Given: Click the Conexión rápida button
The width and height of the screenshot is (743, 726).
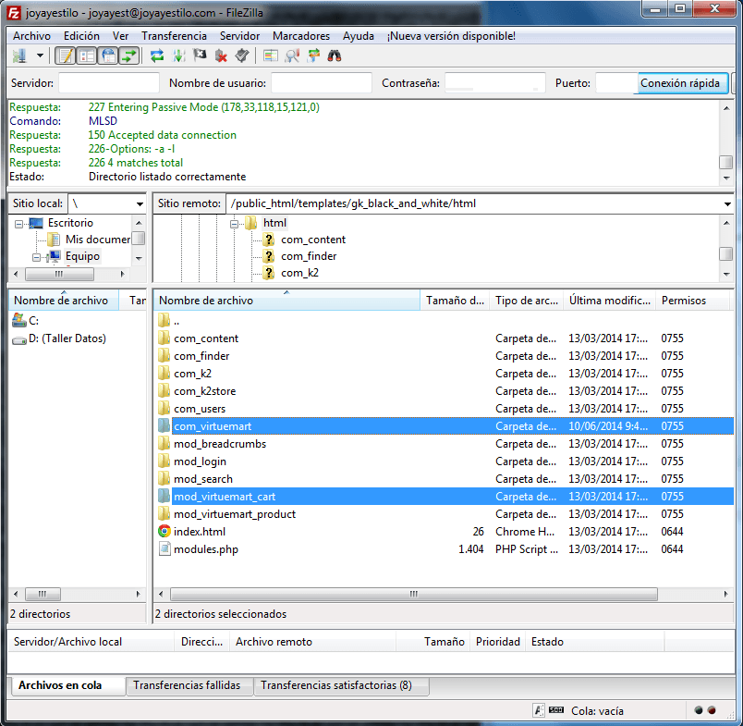Looking at the screenshot, I should [680, 83].
